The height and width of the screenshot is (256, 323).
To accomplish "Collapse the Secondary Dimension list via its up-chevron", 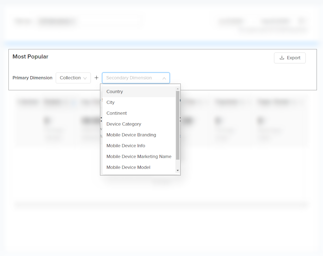I will click(164, 78).
